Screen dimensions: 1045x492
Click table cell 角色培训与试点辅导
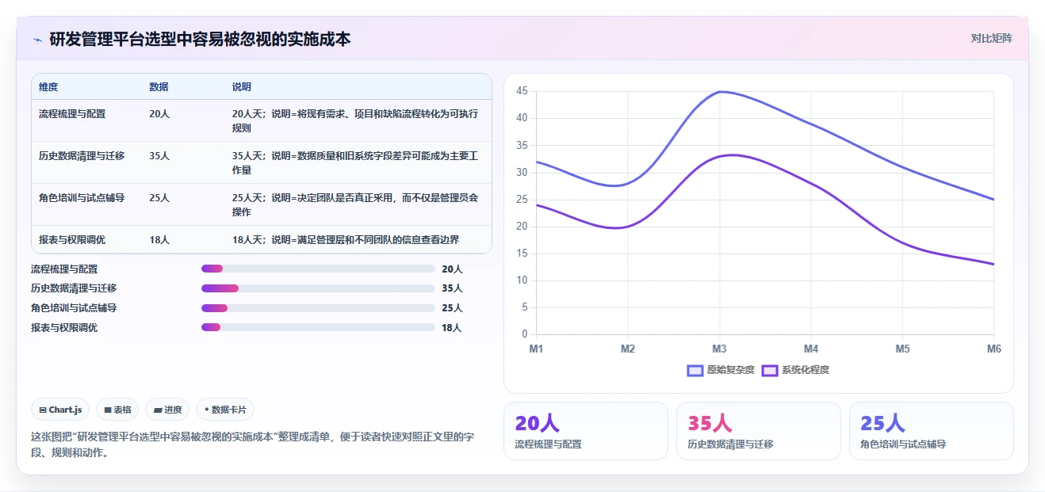coord(82,198)
